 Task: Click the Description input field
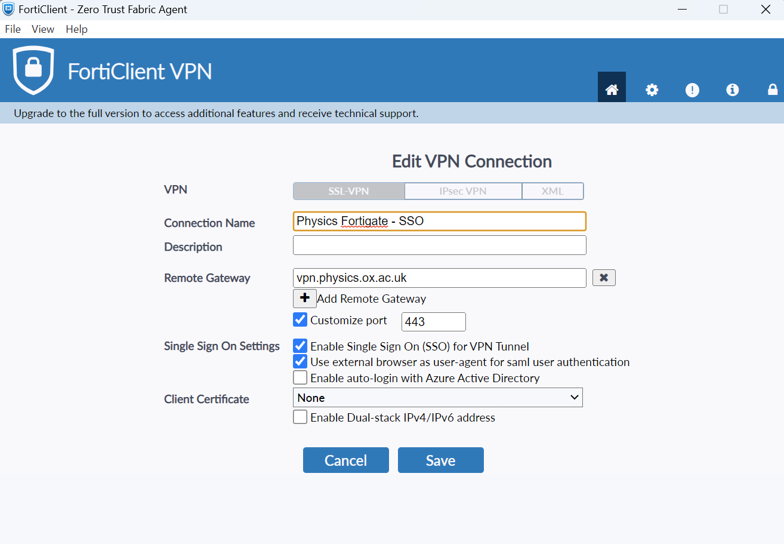pos(439,245)
